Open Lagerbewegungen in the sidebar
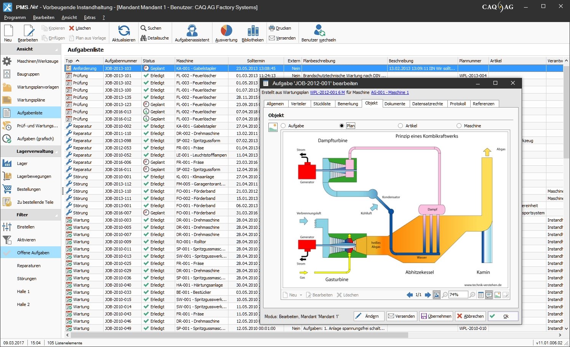Image resolution: width=570 pixels, height=347 pixels. coord(30,176)
